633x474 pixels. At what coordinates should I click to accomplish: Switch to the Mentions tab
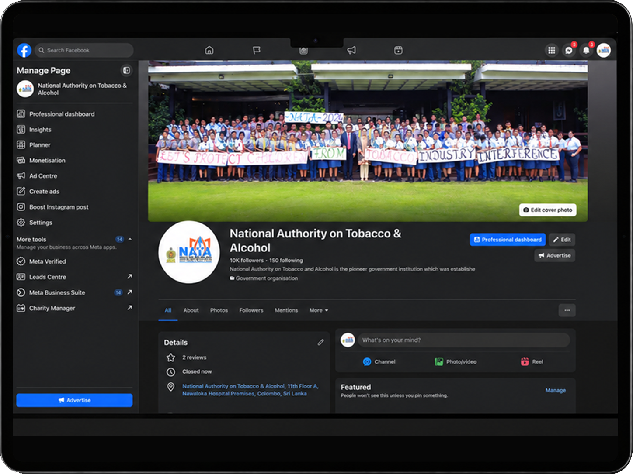(x=286, y=310)
